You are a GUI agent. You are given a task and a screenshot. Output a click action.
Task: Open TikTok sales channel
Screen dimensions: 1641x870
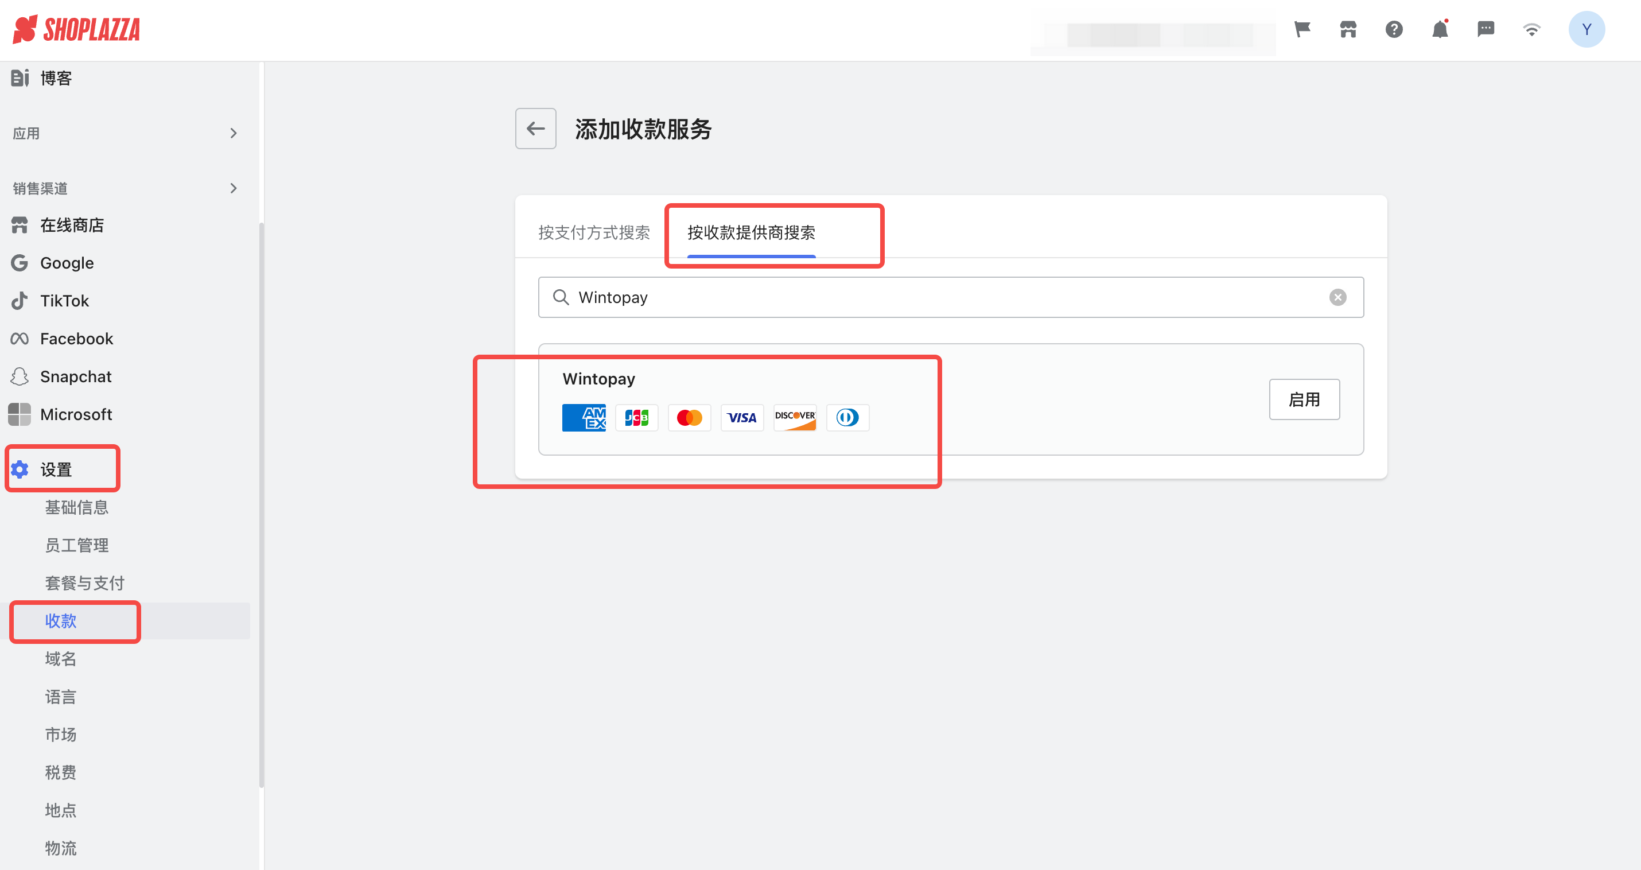pyautogui.click(x=64, y=300)
